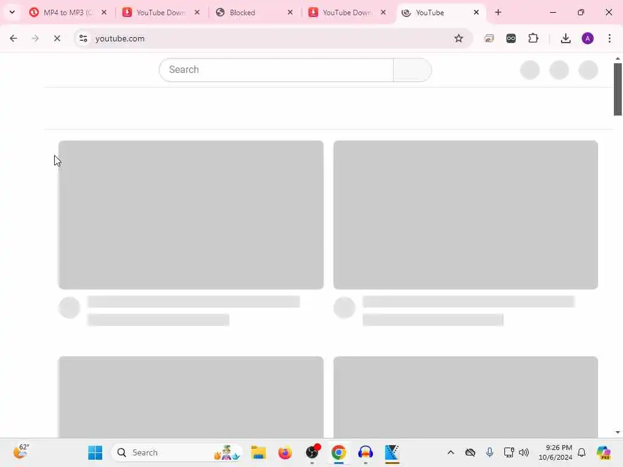Click the YouTube search submit button
The width and height of the screenshot is (623, 467).
[412, 70]
